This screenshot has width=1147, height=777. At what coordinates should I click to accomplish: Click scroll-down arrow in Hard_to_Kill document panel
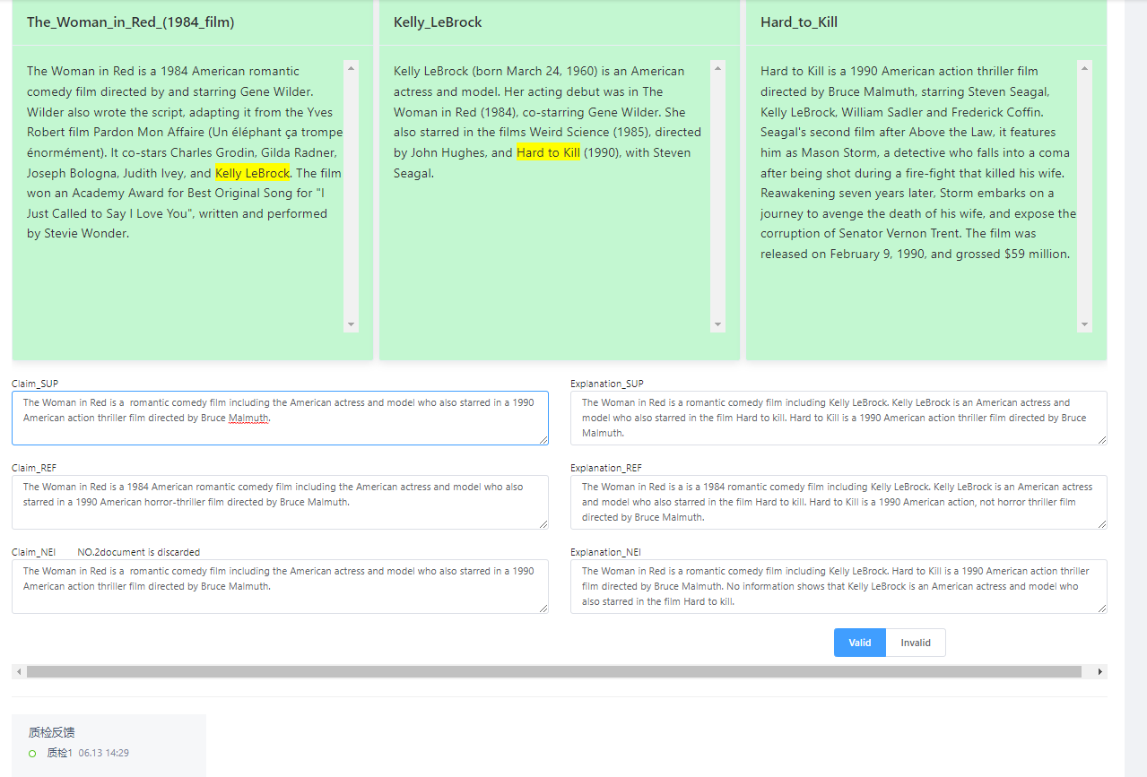1084,324
